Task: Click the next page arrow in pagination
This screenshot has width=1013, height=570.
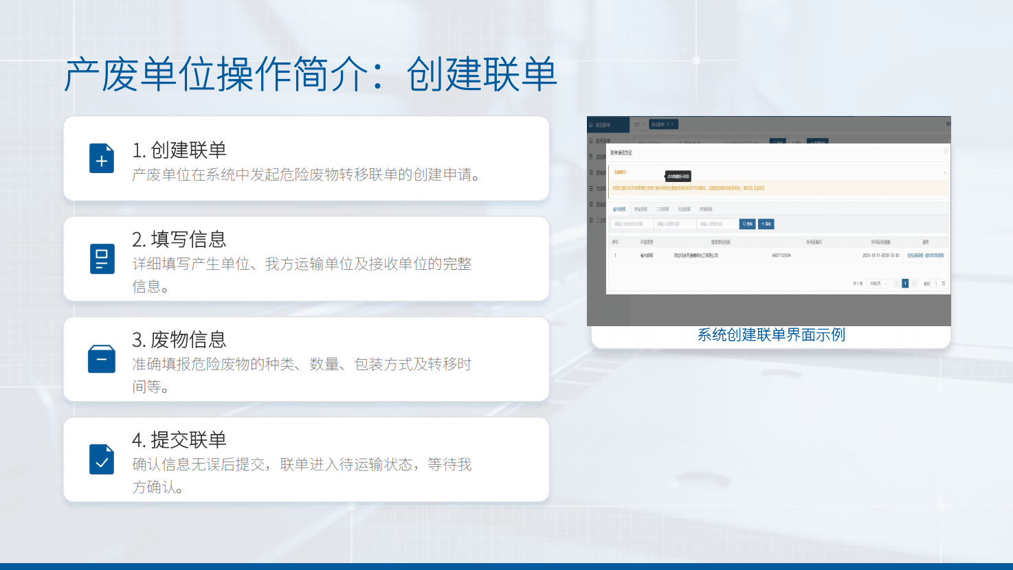Action: point(914,284)
